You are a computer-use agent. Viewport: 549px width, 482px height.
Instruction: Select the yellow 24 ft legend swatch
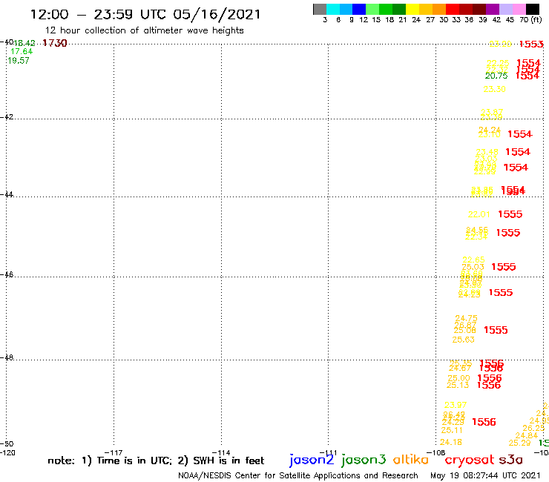point(412,9)
